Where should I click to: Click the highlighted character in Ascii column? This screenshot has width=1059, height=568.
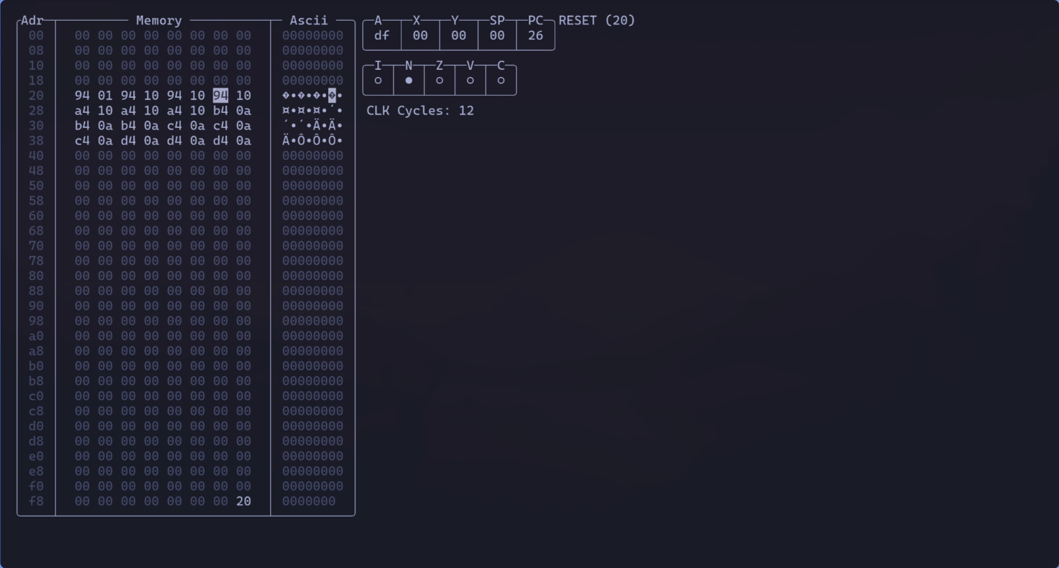(332, 96)
